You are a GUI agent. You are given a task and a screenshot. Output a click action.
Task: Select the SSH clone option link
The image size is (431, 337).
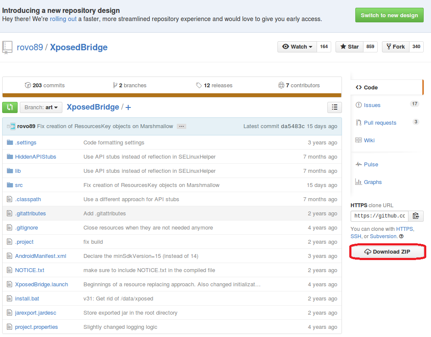(x=356, y=236)
